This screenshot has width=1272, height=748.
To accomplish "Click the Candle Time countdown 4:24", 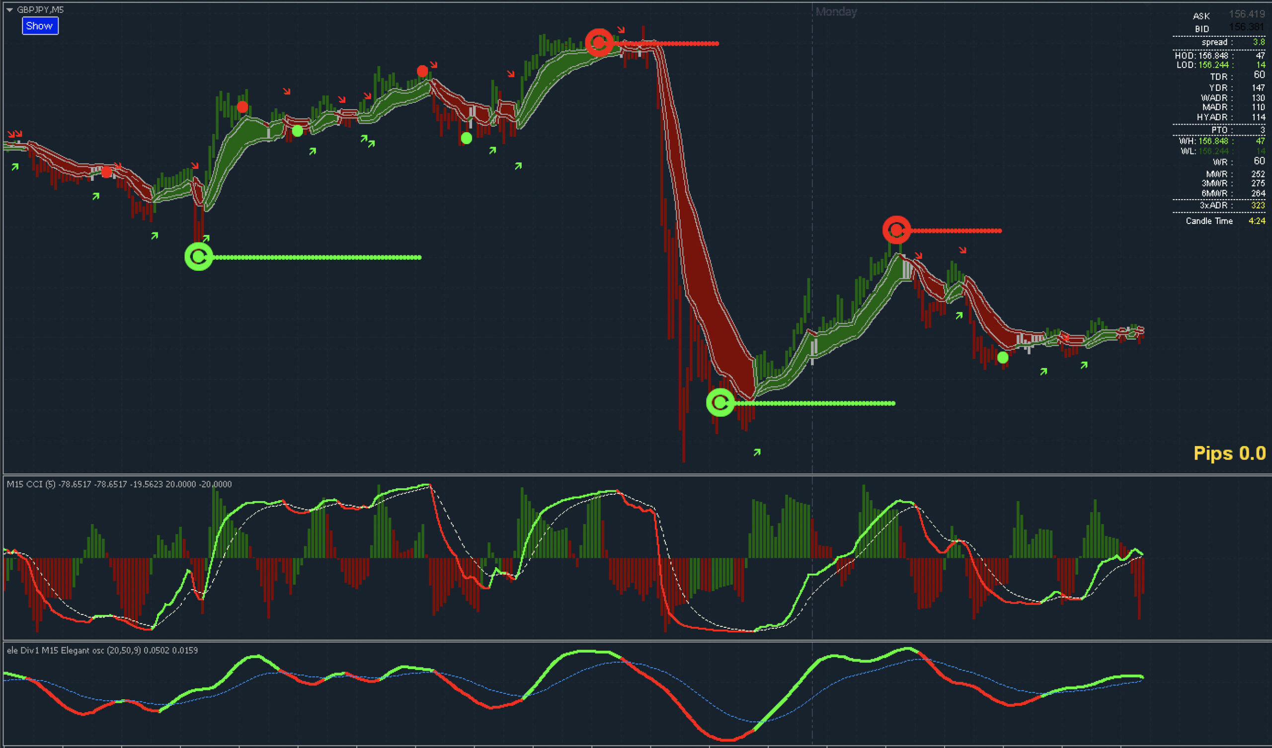I will [x=1257, y=221].
